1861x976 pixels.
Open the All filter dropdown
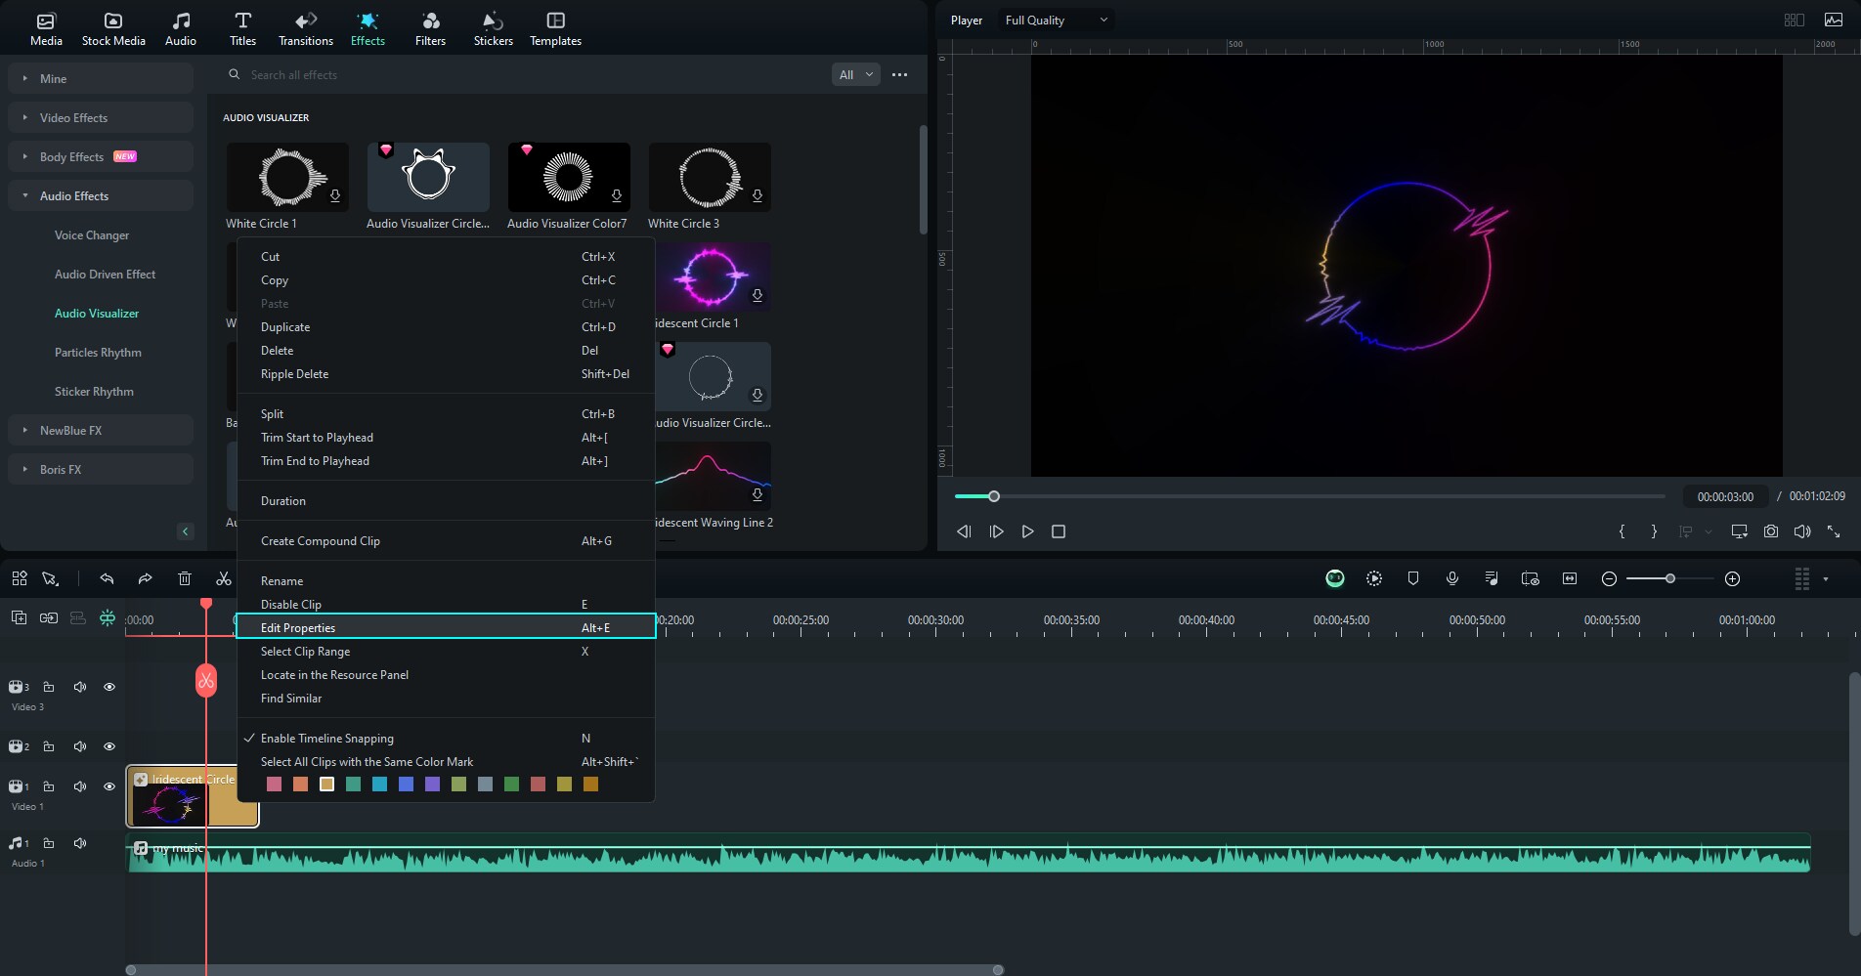pos(855,75)
